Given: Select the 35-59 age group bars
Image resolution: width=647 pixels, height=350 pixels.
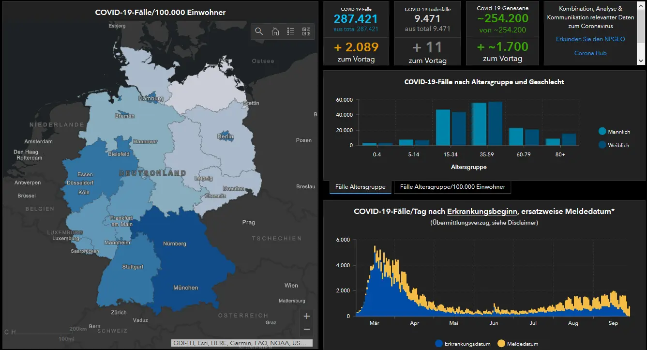Looking at the screenshot, I should coord(487,123).
